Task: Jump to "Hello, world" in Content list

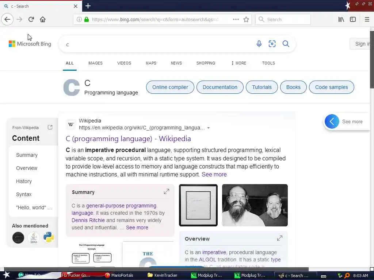Action: pos(34,207)
